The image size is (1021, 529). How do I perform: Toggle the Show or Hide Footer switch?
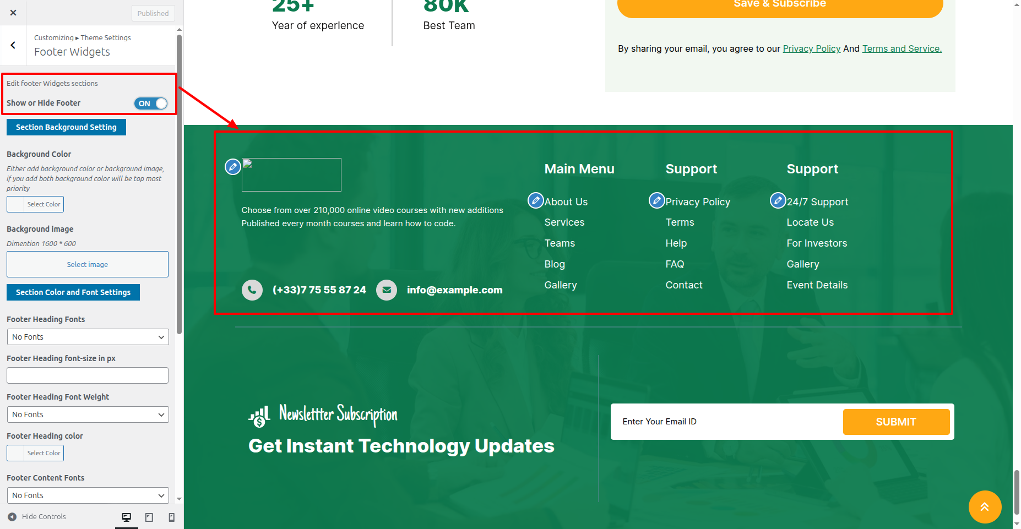pos(151,103)
